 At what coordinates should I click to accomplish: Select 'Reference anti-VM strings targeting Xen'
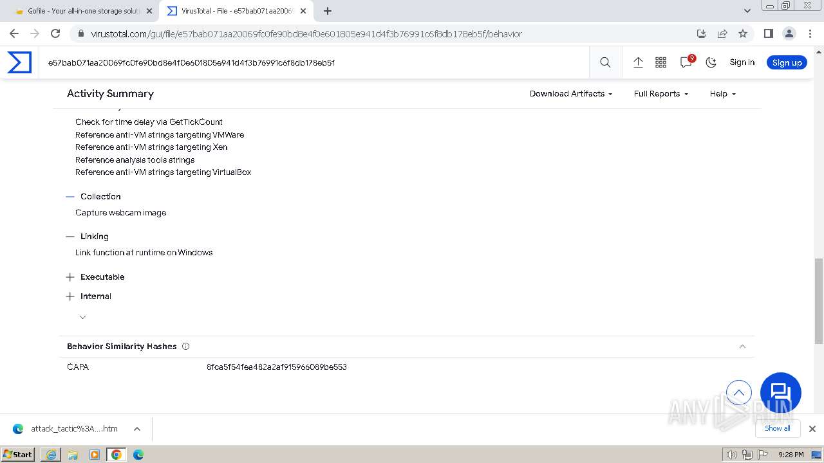[151, 147]
